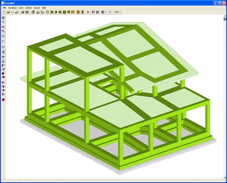Click the vertical scrollbar down arrow
The height and width of the screenshot is (183, 227).
coord(225,178)
